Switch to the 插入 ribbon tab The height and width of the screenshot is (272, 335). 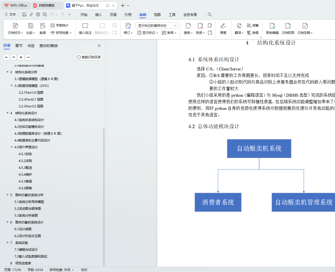point(99,15)
